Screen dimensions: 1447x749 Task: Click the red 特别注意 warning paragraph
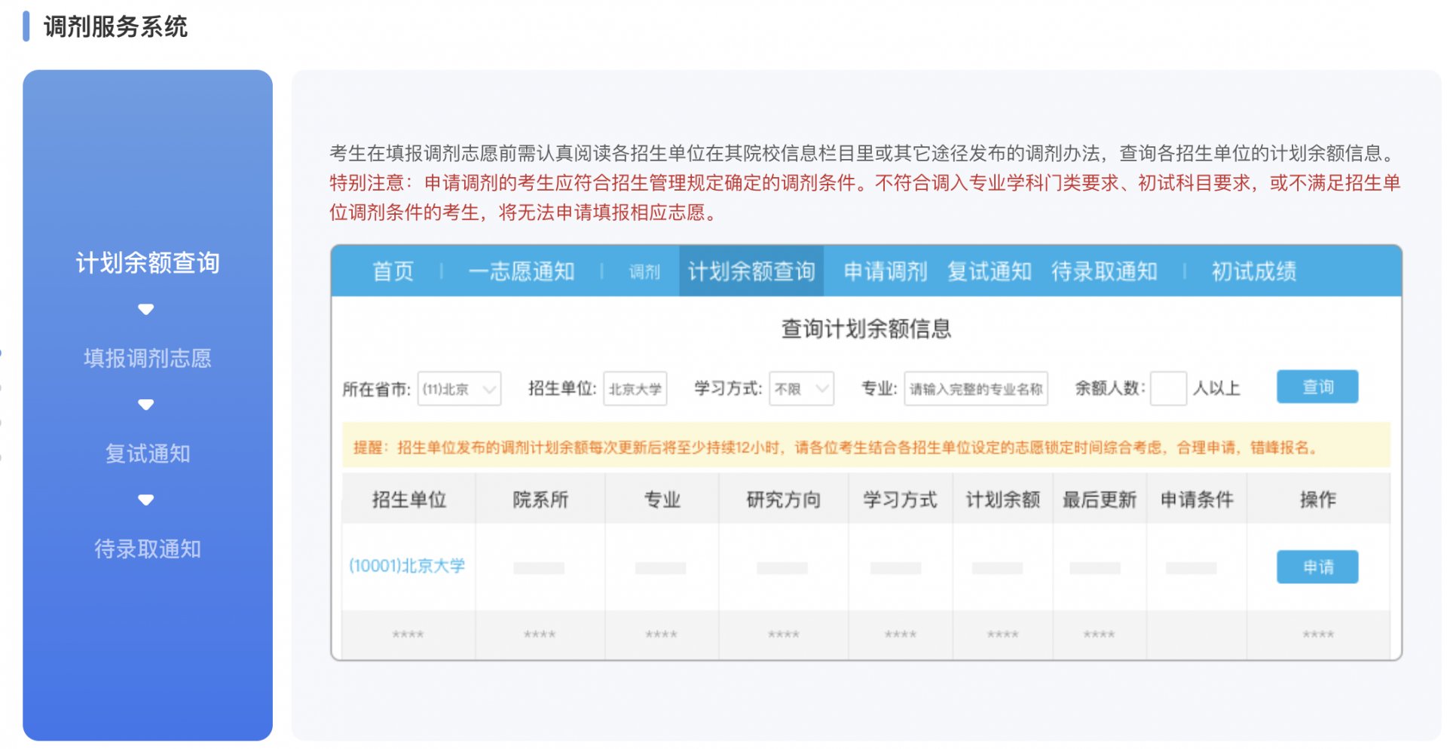click(864, 197)
